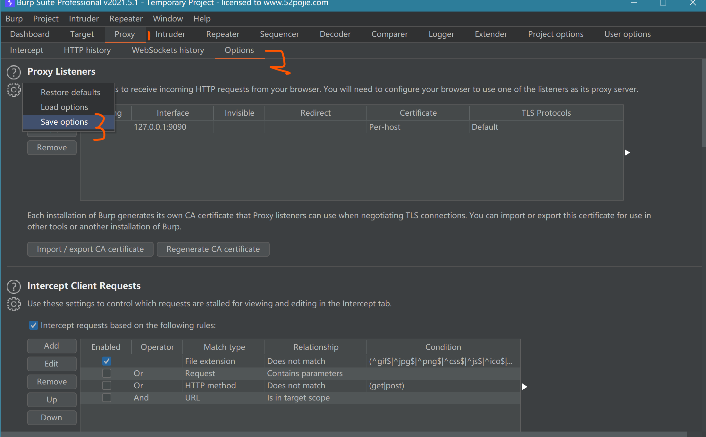Click Remove button under Proxy Listeners
This screenshot has width=706, height=437.
(x=52, y=148)
